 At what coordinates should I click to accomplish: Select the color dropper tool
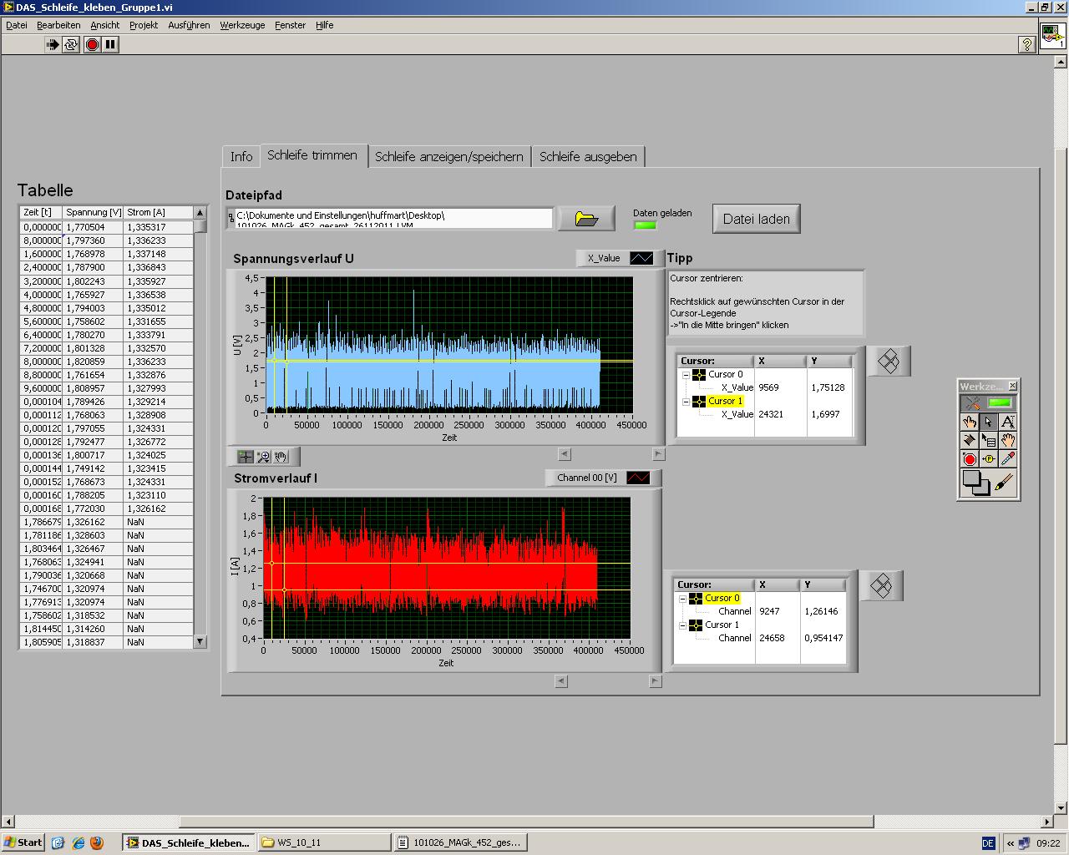1008,459
